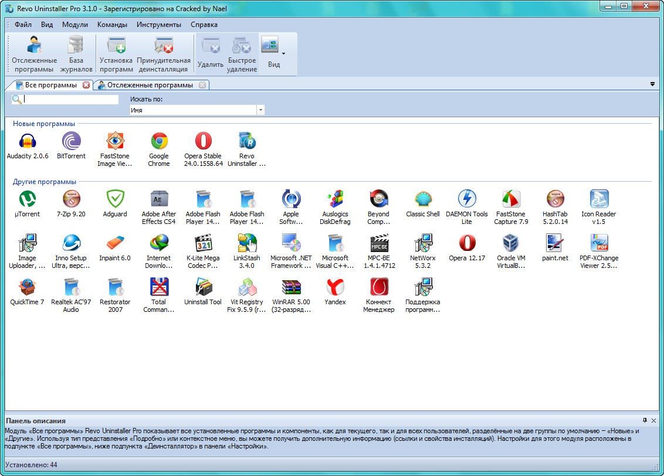The image size is (664, 476).
Task: Open the Модули menu
Action: pyautogui.click(x=74, y=25)
